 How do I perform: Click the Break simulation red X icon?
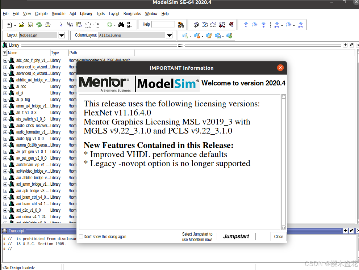(231, 25)
